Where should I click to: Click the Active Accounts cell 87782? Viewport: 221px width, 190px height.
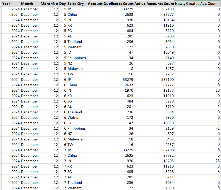(154, 155)
